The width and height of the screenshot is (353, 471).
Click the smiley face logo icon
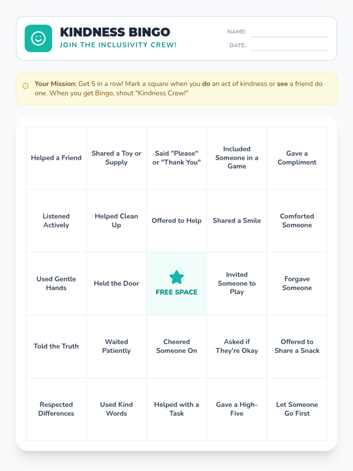point(38,38)
